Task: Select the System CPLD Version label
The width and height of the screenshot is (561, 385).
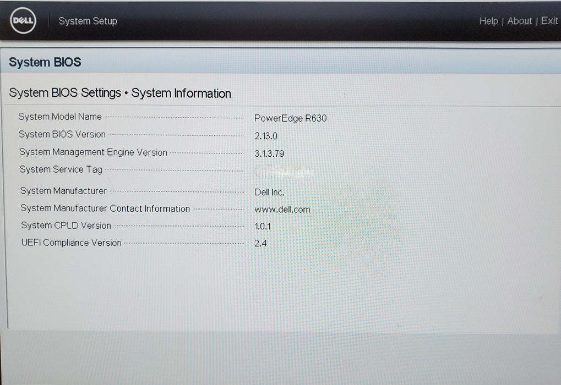Action: (x=66, y=226)
